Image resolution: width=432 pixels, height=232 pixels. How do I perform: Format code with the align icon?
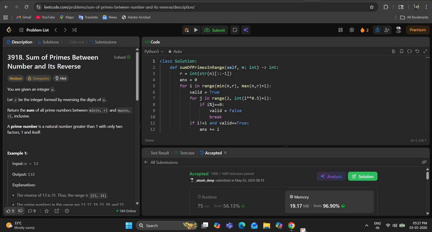[393, 51]
